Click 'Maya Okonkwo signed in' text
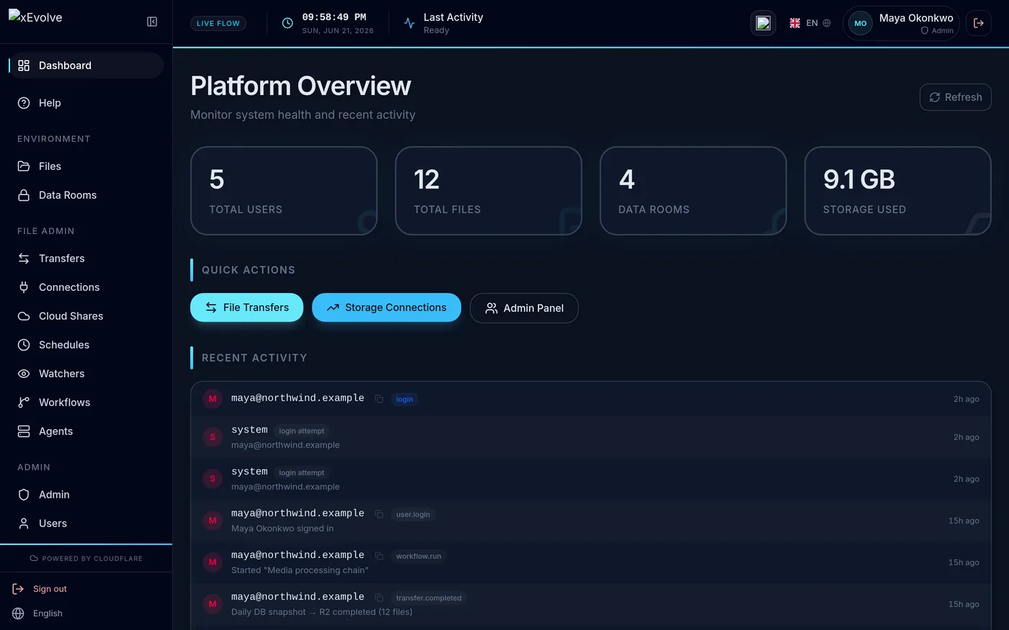This screenshot has width=1009, height=630. 283,528
